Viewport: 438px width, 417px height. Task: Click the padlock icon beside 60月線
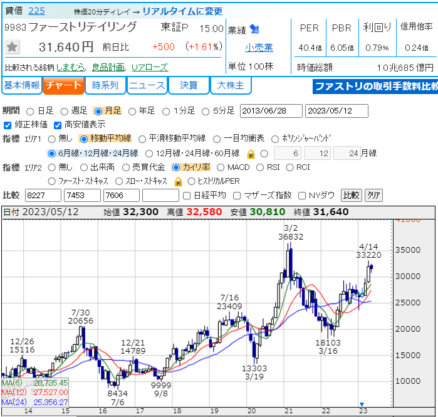coord(251,154)
